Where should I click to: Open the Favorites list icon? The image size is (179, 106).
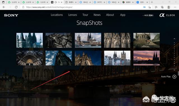156,7
